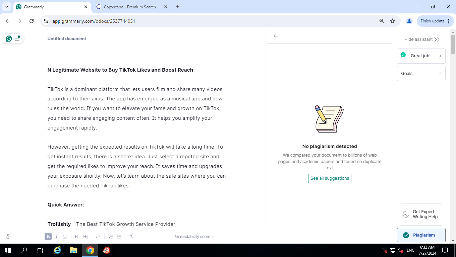
Task: Switch ENG input language
Action: click(x=410, y=250)
